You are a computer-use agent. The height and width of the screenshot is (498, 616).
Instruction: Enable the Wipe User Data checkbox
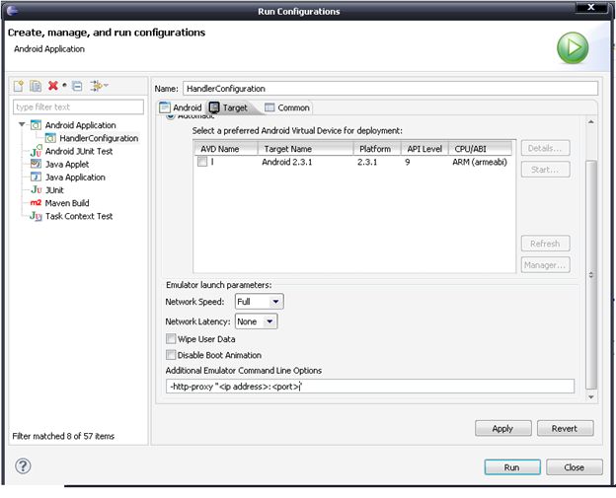coord(171,338)
